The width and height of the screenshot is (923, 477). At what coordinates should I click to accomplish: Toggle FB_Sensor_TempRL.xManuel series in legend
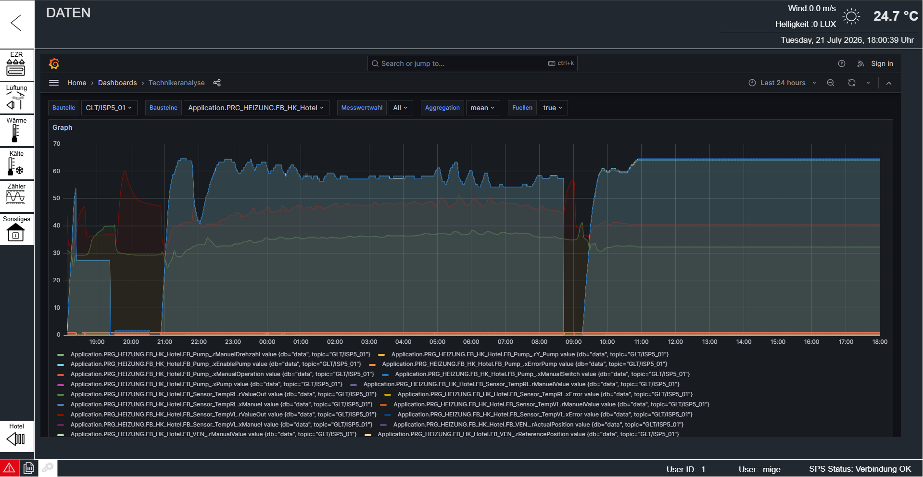click(x=222, y=404)
